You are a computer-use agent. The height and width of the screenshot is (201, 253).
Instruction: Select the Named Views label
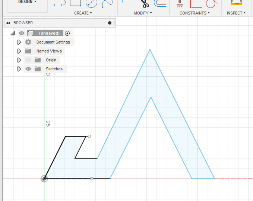[x=49, y=51]
